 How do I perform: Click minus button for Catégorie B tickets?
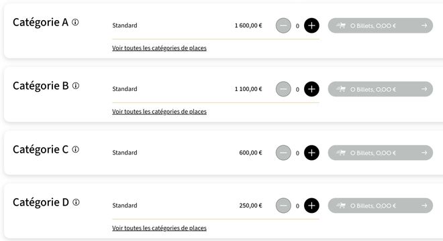[283, 89]
